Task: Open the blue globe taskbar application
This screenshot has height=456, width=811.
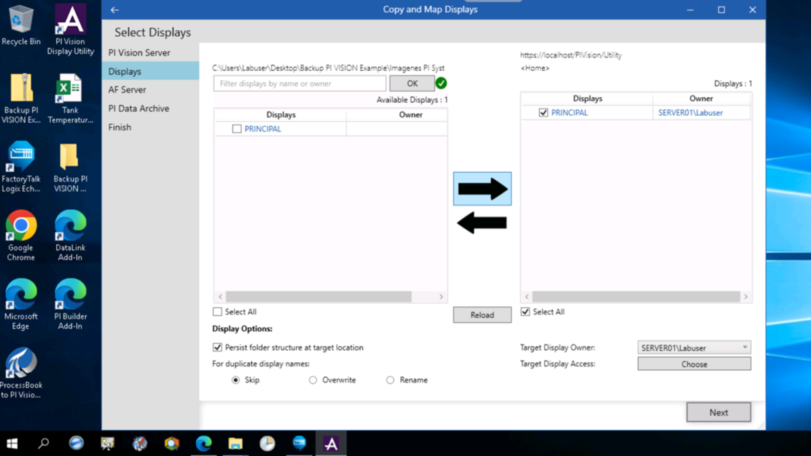Action: pyautogui.click(x=76, y=443)
